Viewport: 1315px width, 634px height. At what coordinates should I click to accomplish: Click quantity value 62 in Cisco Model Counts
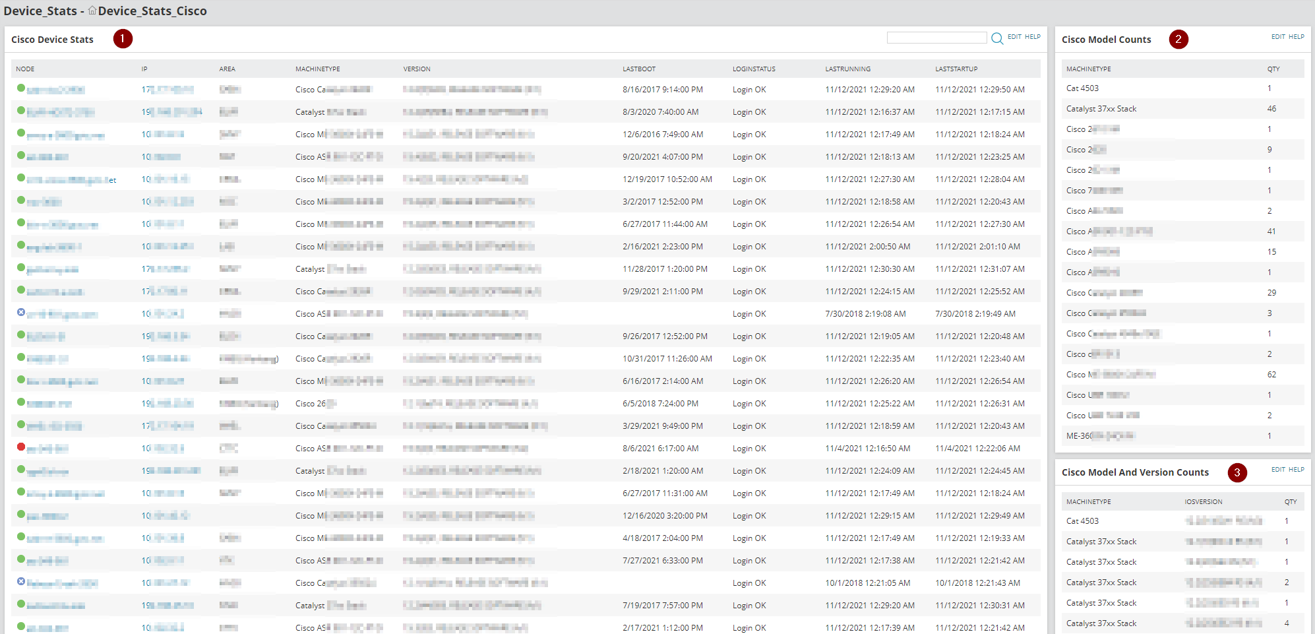[x=1271, y=375]
